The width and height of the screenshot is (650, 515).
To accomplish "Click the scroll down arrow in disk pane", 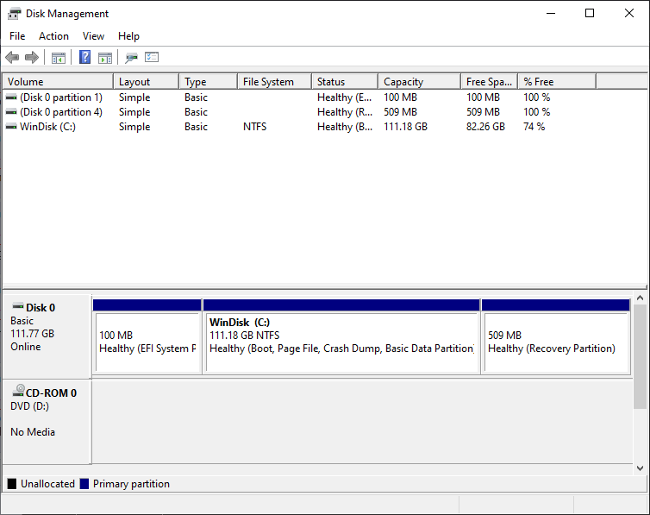I will click(x=640, y=468).
